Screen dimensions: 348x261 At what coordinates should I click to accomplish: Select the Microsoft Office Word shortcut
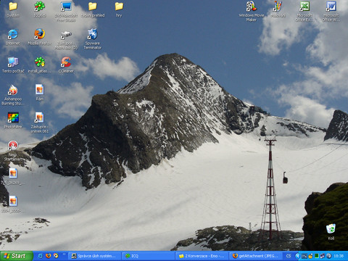pyautogui.click(x=331, y=11)
